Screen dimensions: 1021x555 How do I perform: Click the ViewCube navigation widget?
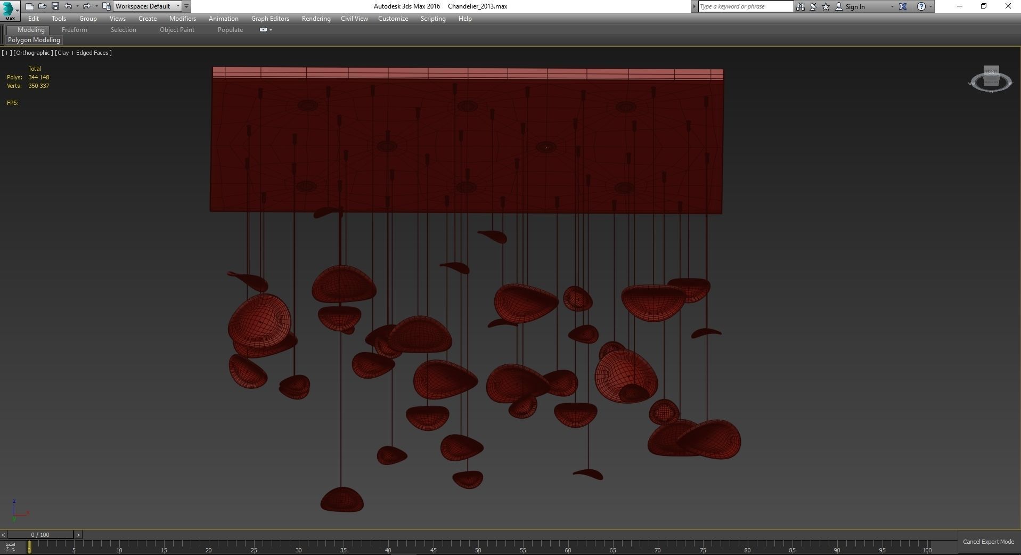click(991, 80)
